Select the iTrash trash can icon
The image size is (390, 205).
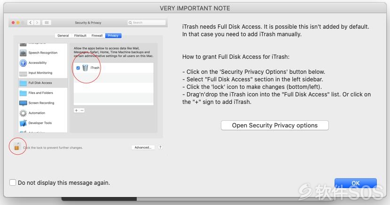point(85,68)
